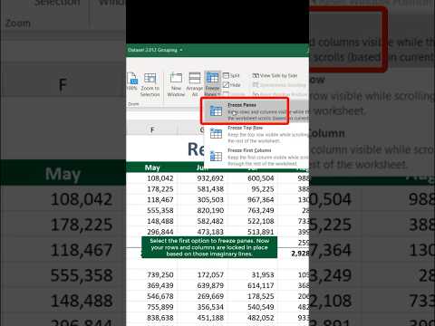Select cell with value 820,190

204,210
